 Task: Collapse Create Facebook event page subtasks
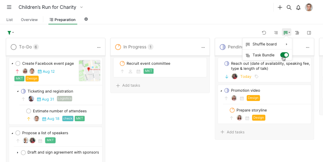12,64
